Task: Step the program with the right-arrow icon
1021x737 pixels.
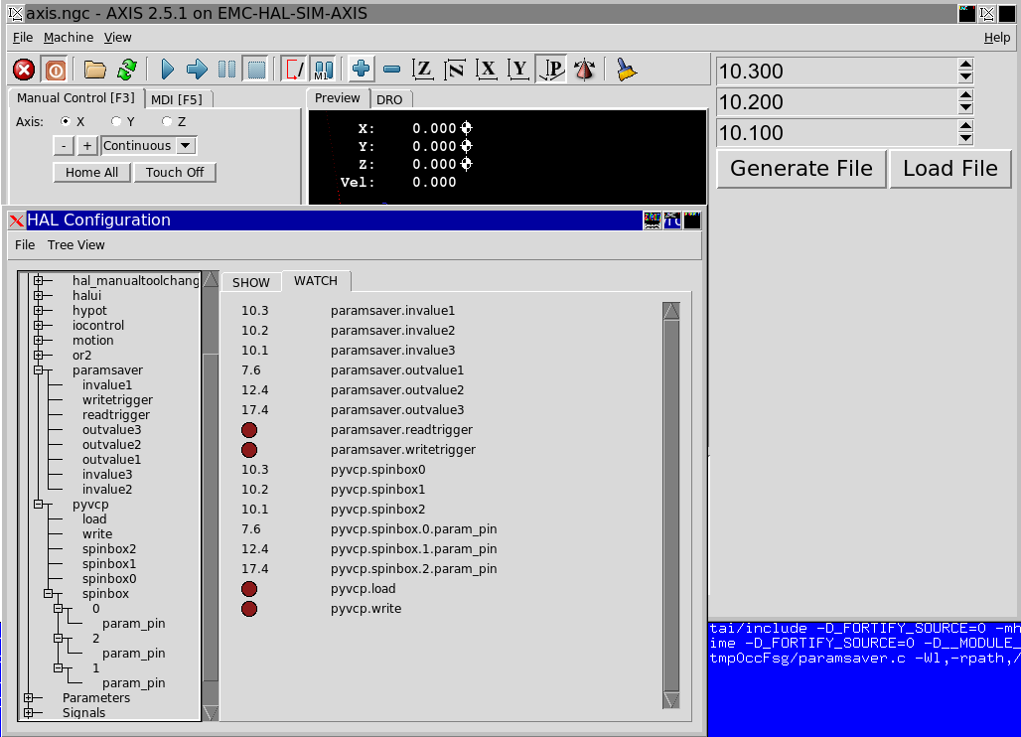Action: pyautogui.click(x=197, y=70)
